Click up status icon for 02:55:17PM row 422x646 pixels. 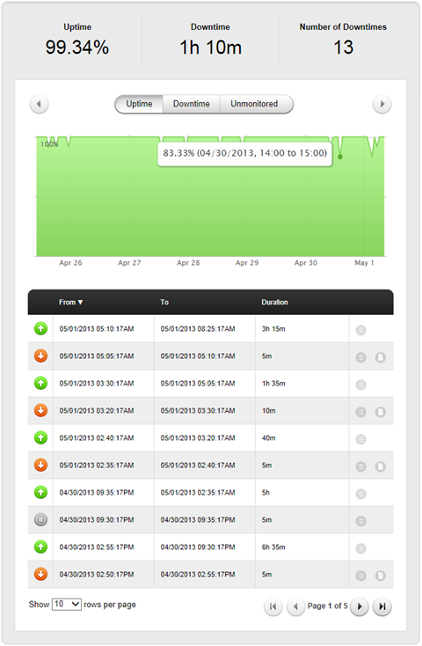(40, 547)
